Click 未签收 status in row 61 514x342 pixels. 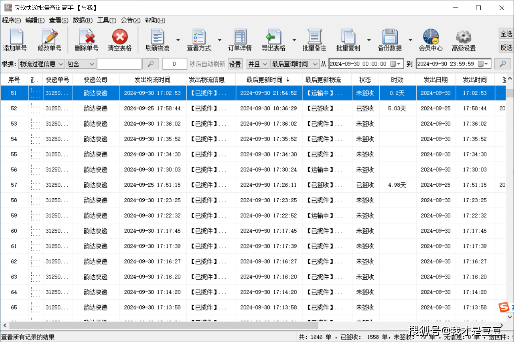tap(365, 246)
